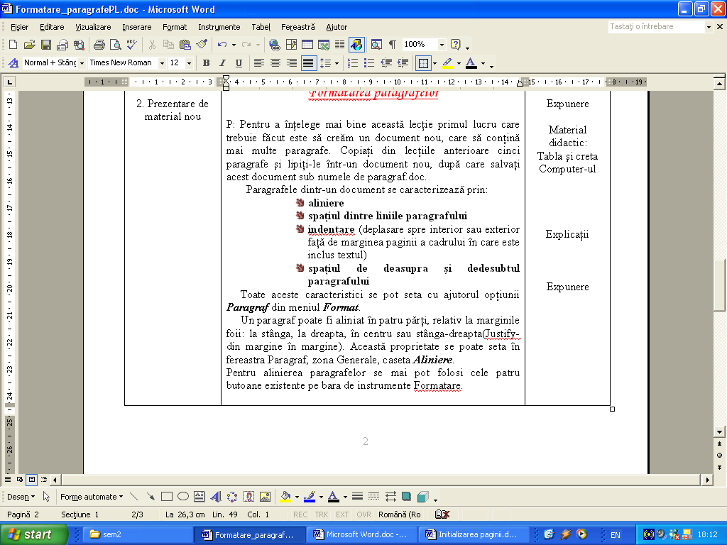Insert WordArt from the Drawing toolbar
The image size is (727, 545).
[216, 497]
